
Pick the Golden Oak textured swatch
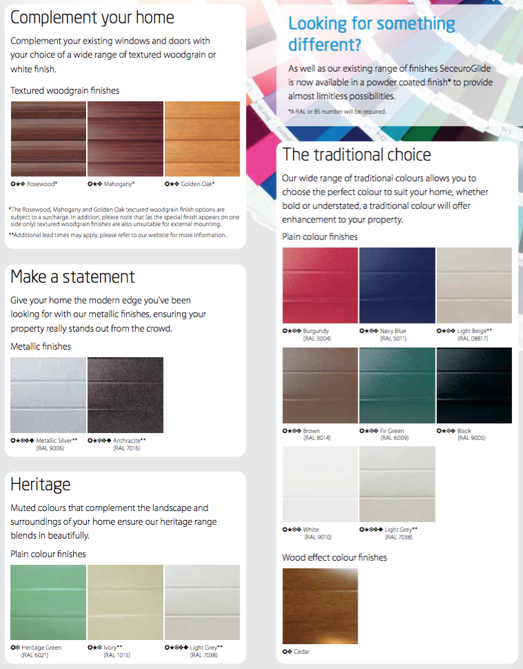click(202, 139)
